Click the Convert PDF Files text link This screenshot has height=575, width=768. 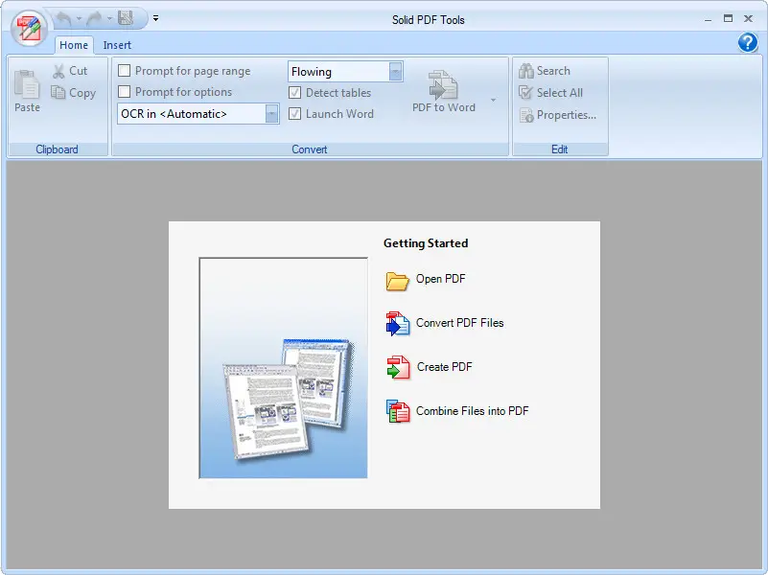click(459, 323)
